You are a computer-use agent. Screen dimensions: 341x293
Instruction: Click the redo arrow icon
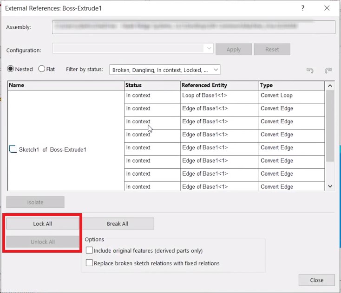click(x=328, y=70)
